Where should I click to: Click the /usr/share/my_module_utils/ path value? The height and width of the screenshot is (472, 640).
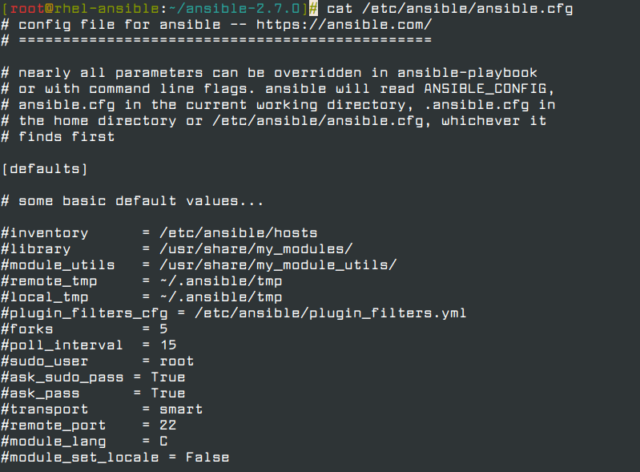coord(278,265)
